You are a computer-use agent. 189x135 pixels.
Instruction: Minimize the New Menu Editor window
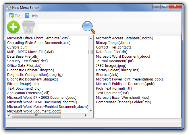pos(157,7)
